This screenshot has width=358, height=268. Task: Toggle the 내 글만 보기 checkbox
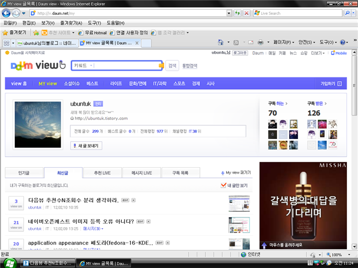pos(223,185)
